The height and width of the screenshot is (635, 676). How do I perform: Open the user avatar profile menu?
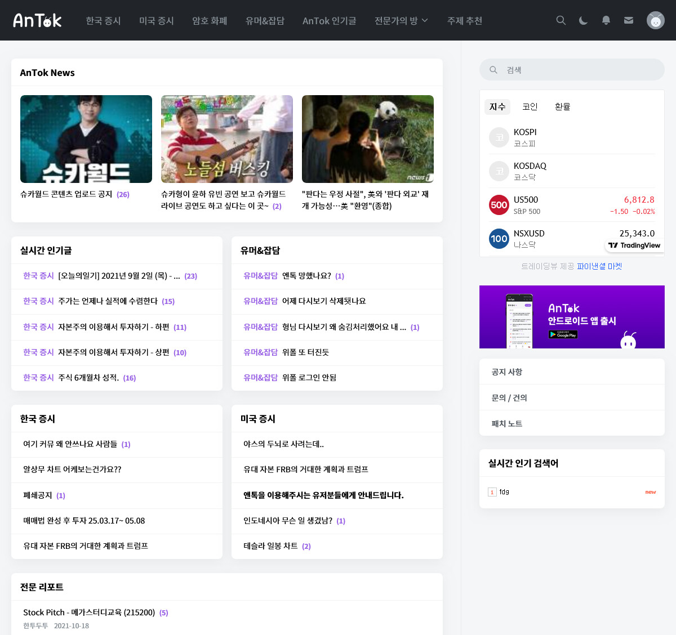click(656, 20)
